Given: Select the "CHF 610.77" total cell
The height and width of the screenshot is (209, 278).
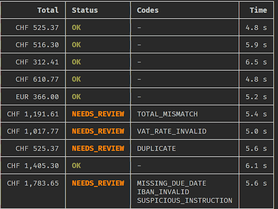Looking at the screenshot, I should click(37, 79).
